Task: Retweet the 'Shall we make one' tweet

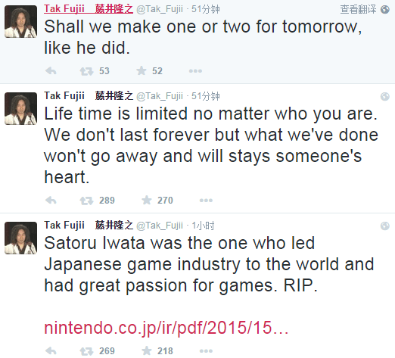Action: tap(86, 71)
